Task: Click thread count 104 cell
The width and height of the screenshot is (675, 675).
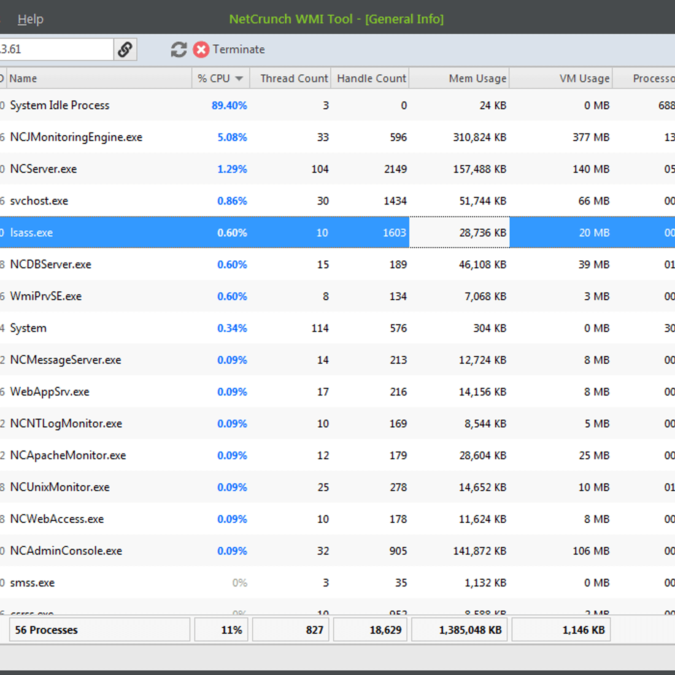Action: pyautogui.click(x=320, y=169)
